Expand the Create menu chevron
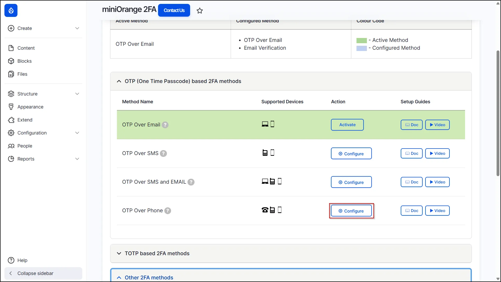Screen dimensions: 501x282 77,28
